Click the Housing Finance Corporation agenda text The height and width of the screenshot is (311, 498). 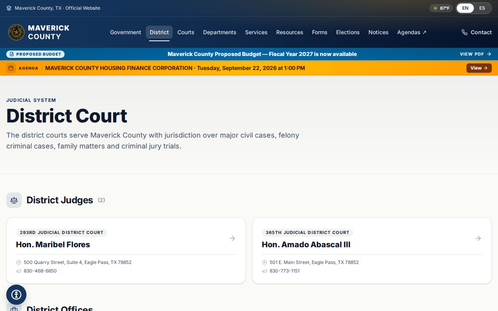click(x=175, y=68)
